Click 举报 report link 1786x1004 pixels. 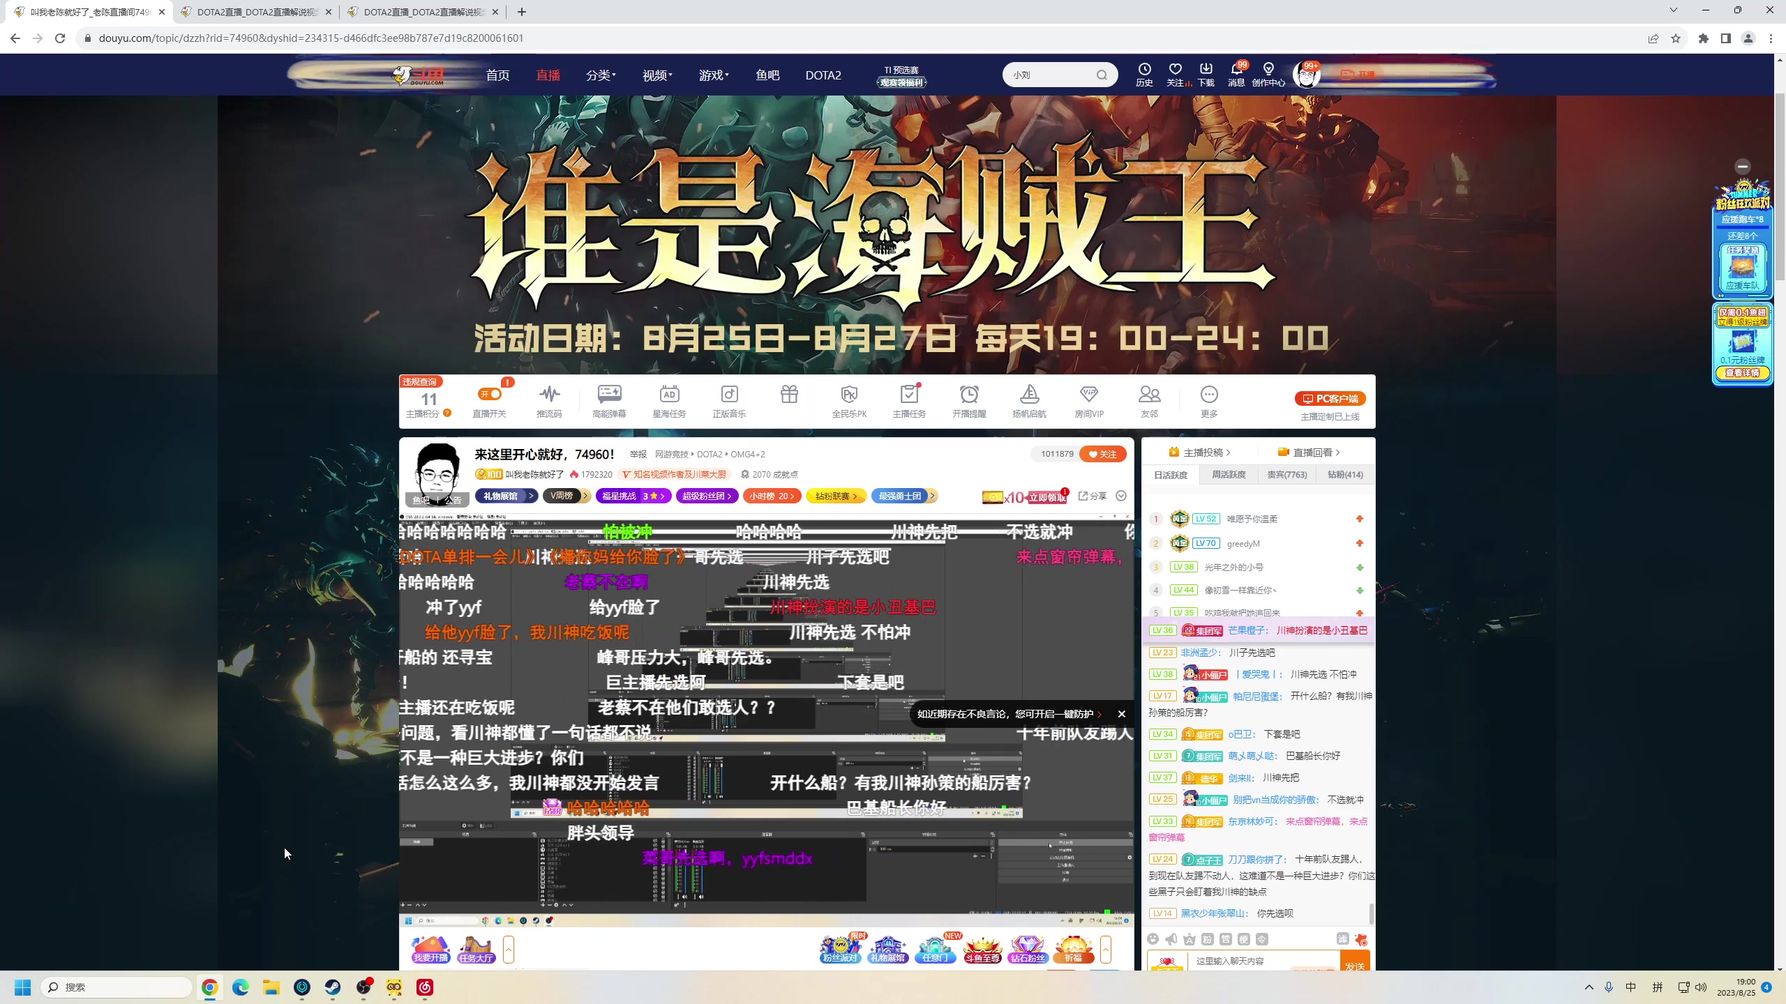[x=638, y=454]
